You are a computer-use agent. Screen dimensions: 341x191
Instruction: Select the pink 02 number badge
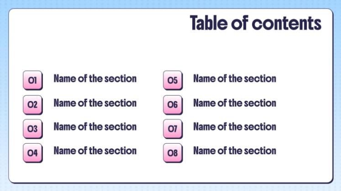[x=32, y=105]
